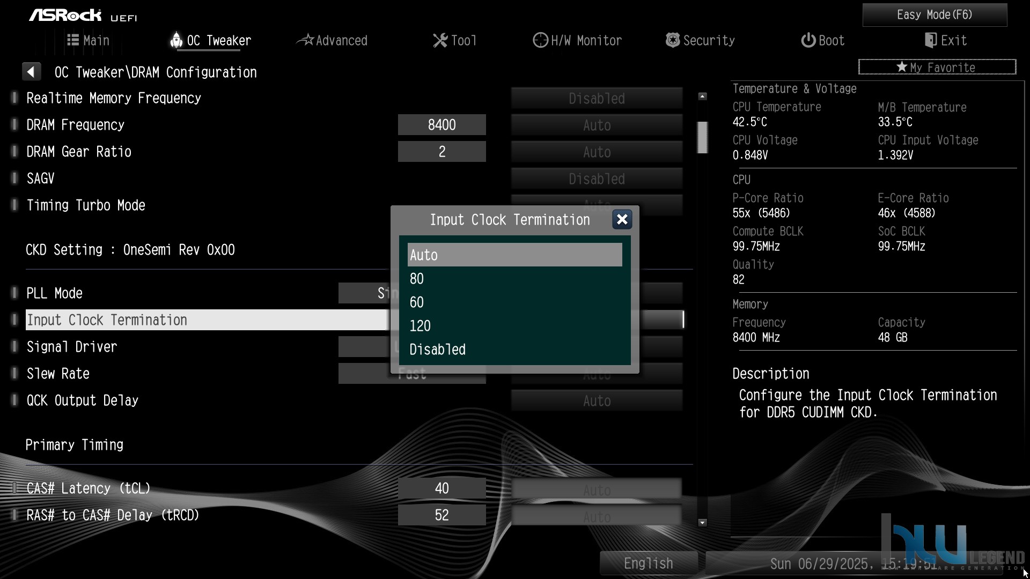Select the QCK Output Delay row
The width and height of the screenshot is (1030, 579).
(x=83, y=400)
